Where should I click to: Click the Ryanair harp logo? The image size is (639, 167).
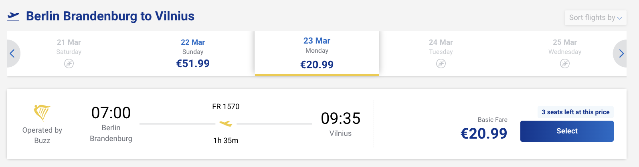tap(42, 113)
